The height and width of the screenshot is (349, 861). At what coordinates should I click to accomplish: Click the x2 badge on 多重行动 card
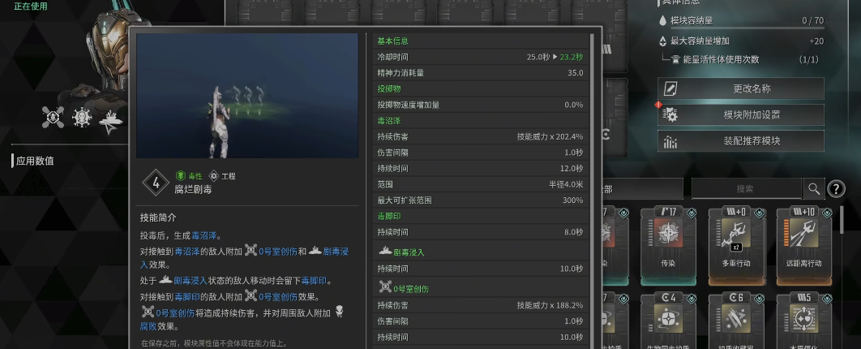point(736,247)
